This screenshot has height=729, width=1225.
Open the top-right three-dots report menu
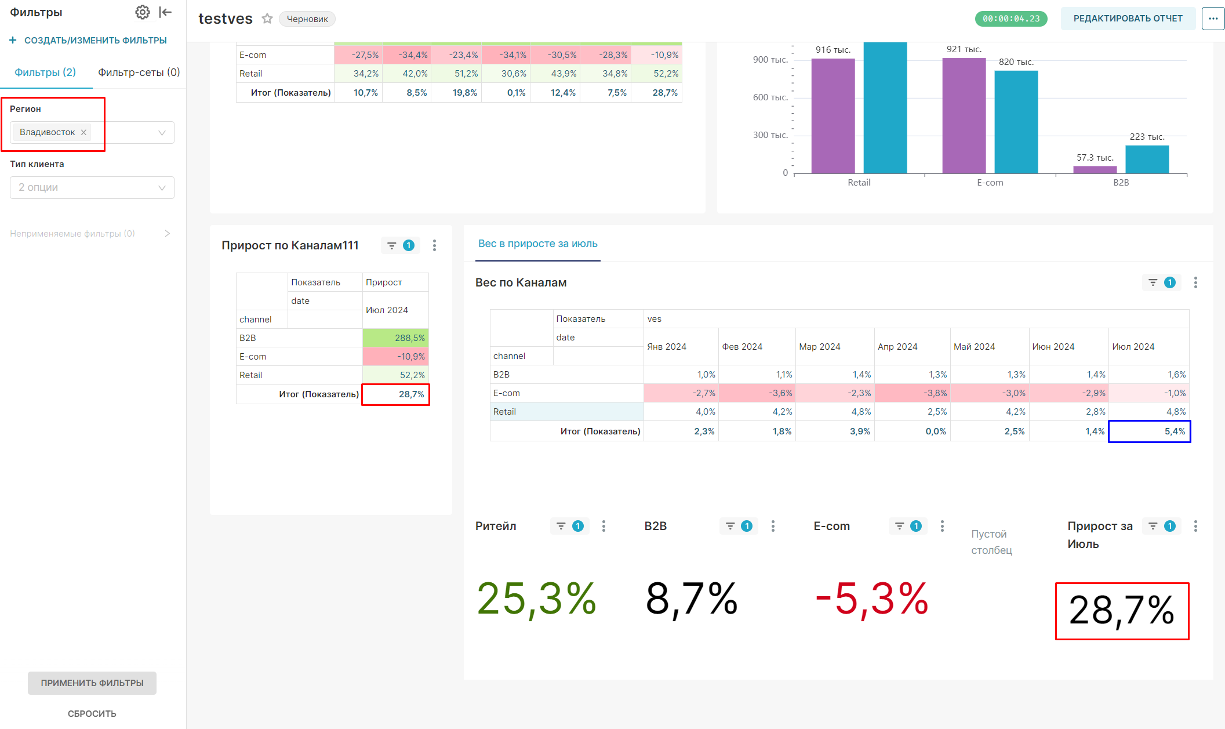click(1212, 19)
